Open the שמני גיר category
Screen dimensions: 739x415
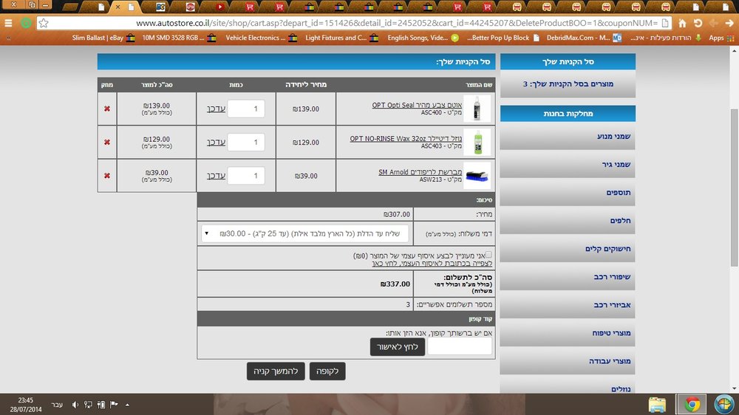tap(568, 165)
